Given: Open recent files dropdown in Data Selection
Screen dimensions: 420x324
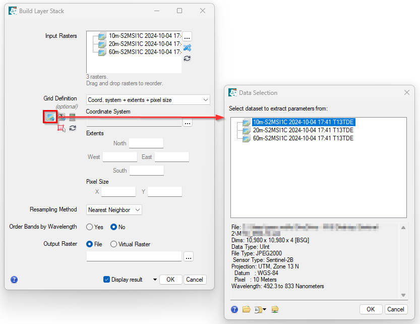Looking at the screenshot, I should click(261, 309).
